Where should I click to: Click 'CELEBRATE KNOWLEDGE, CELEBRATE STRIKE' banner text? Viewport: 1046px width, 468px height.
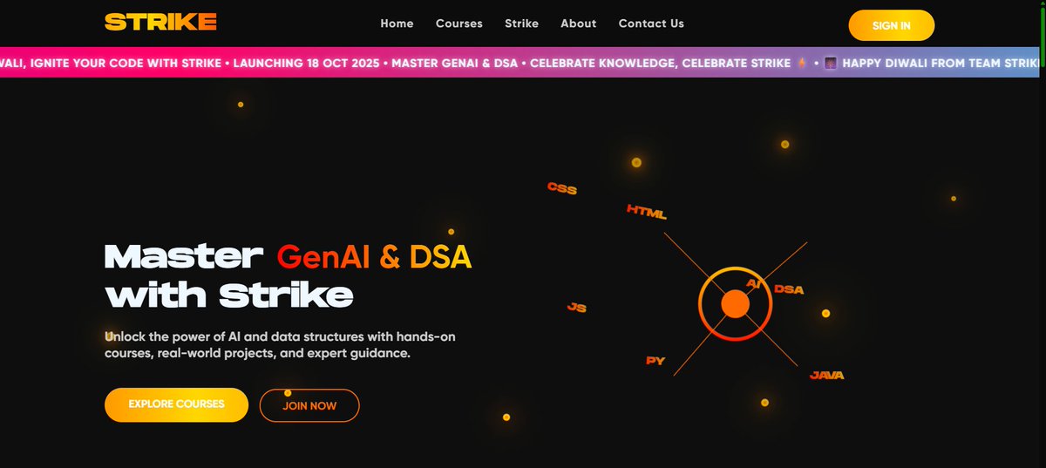[661, 64]
